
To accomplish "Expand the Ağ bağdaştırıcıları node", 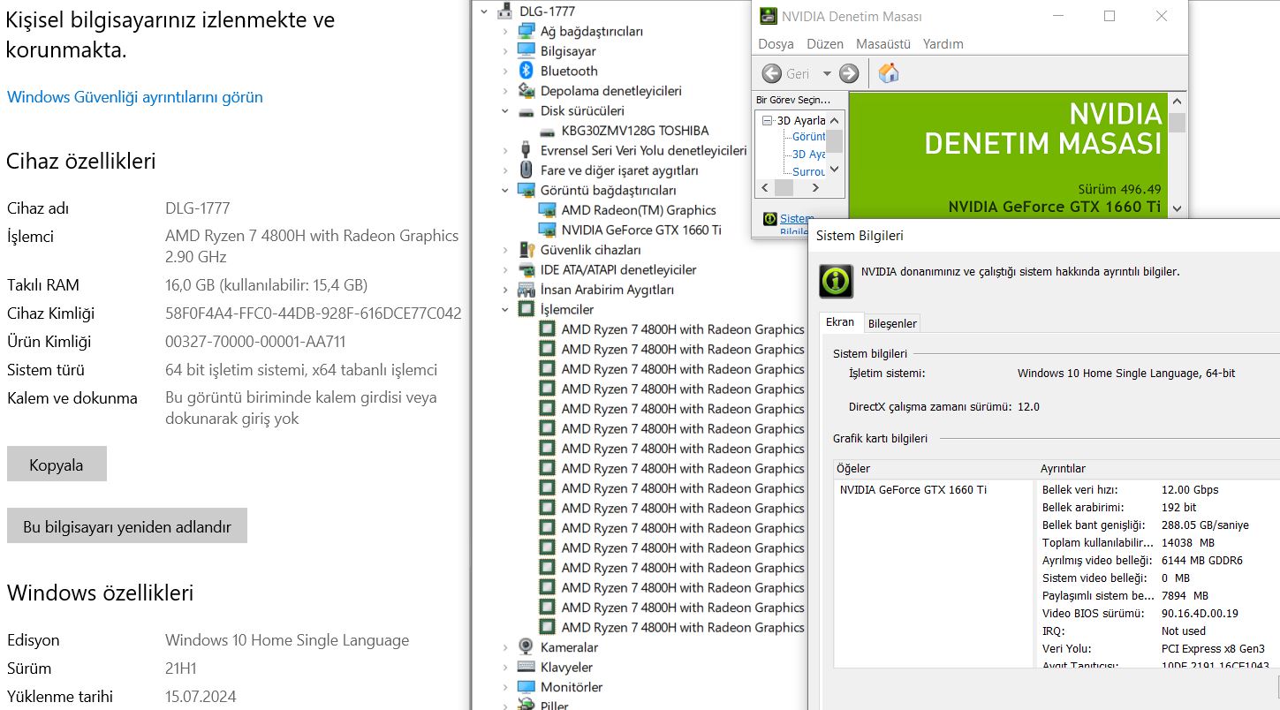I will point(505,31).
